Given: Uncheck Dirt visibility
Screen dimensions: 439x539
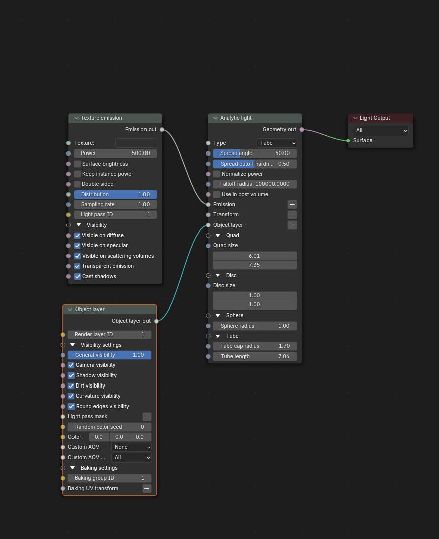Looking at the screenshot, I should click(71, 386).
